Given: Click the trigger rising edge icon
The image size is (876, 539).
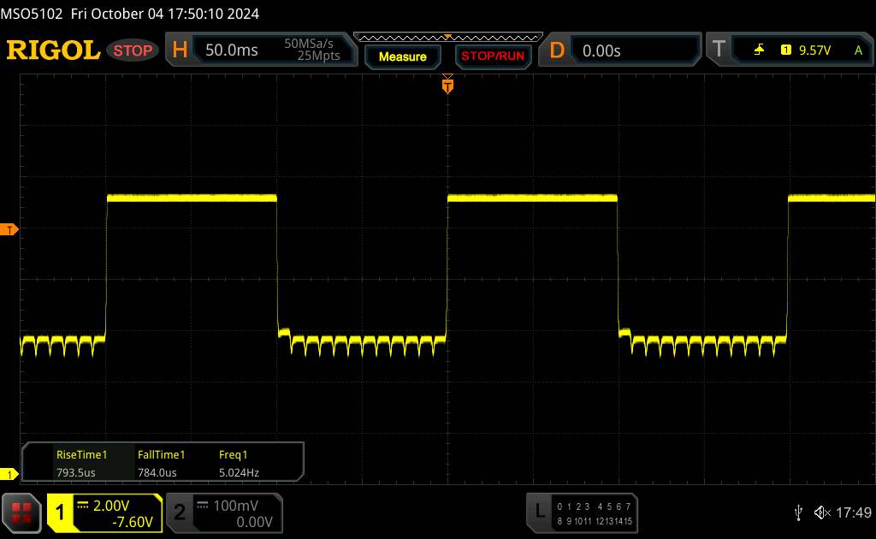Looking at the screenshot, I should click(x=759, y=50).
